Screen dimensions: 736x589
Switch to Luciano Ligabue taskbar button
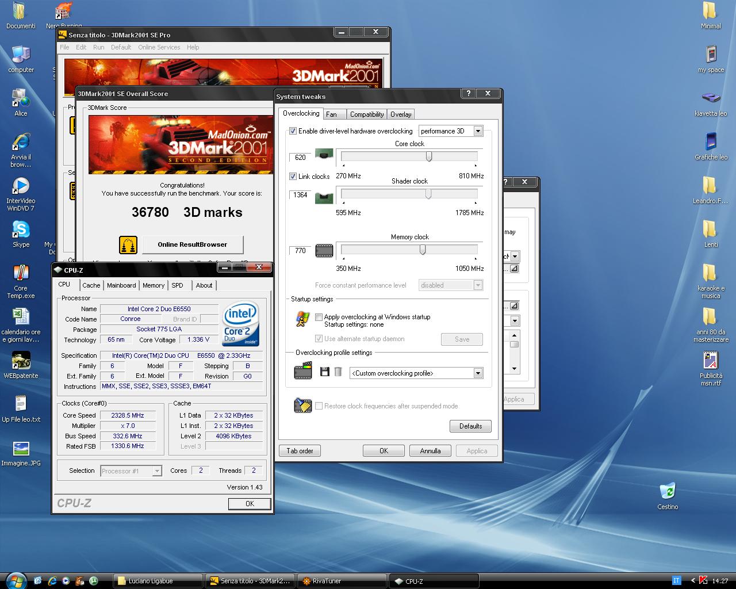coord(159,581)
